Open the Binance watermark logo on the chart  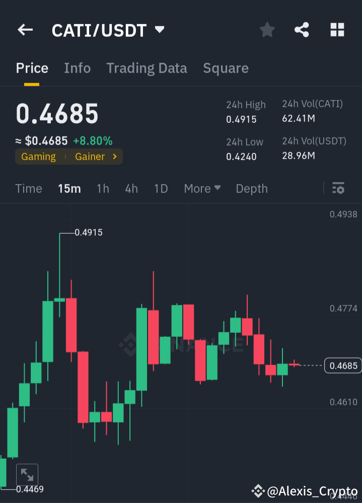(130, 345)
